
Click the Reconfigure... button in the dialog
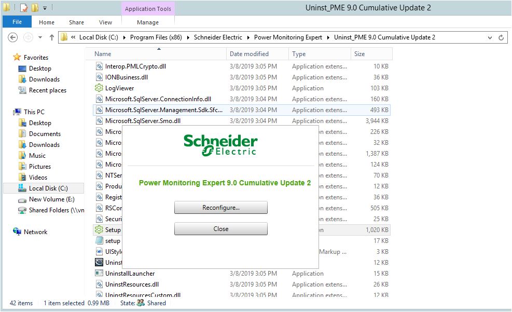point(221,208)
